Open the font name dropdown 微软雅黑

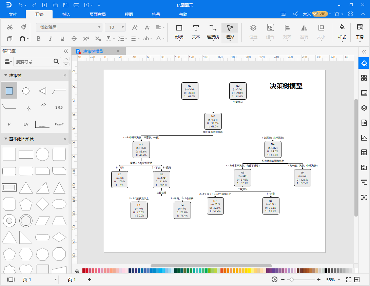pos(69,27)
